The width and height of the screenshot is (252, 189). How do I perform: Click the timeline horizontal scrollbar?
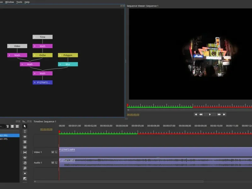[x=120, y=181]
